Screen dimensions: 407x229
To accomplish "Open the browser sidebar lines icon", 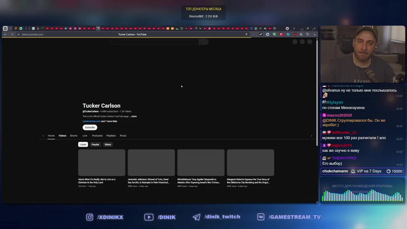I will point(294,28).
